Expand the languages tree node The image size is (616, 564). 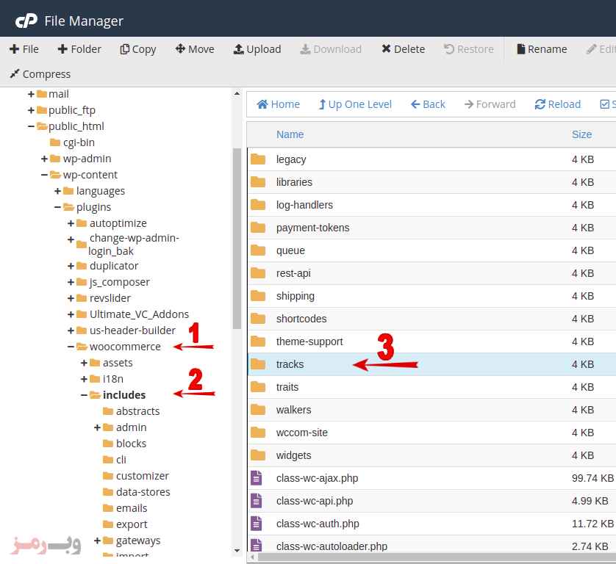coord(58,191)
